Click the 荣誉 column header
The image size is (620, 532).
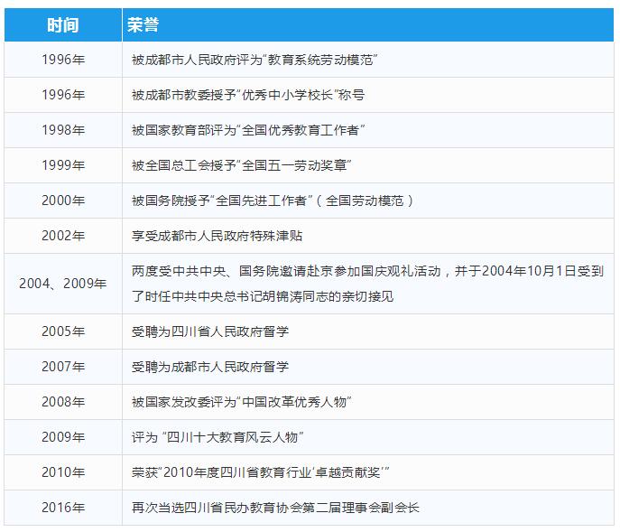(x=143, y=24)
